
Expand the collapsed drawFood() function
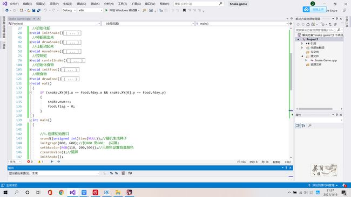coord(31,79)
